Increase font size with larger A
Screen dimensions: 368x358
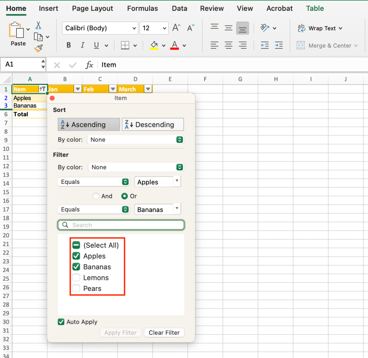(176, 28)
